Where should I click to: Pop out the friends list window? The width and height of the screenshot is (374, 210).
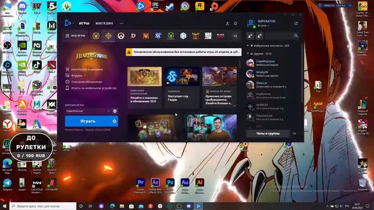point(296,23)
